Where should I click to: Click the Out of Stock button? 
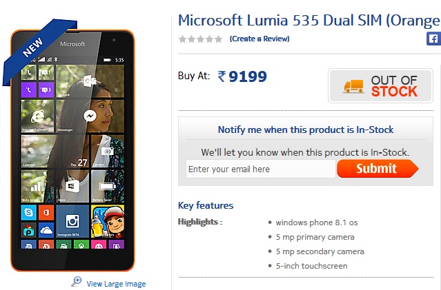tap(382, 85)
